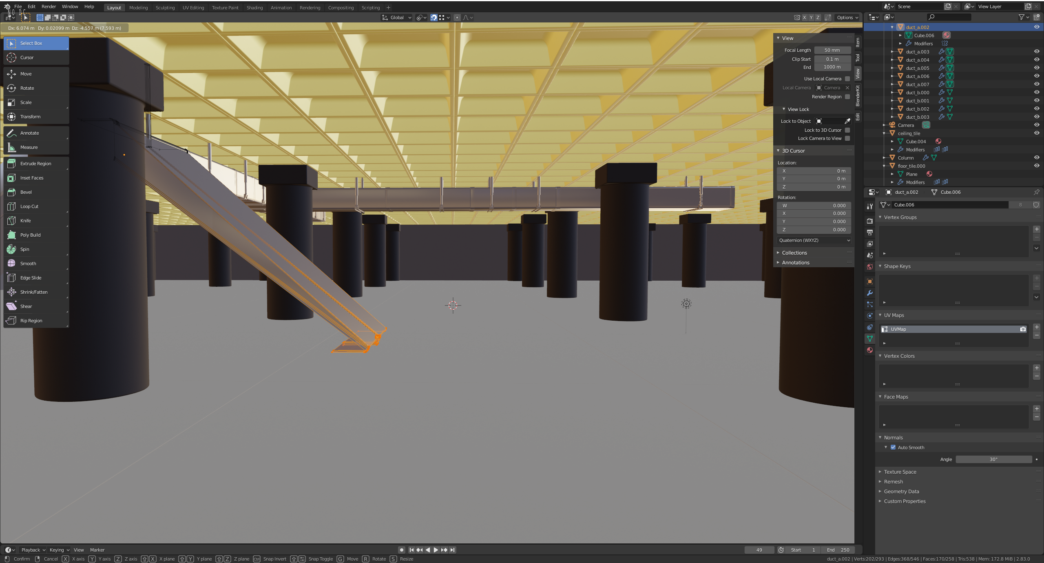1044x563 pixels.
Task: Select the Spin tool
Action: point(24,249)
